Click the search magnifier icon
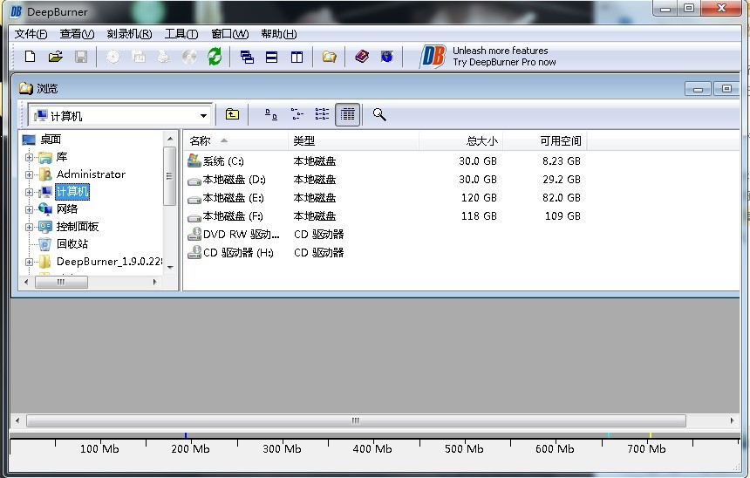 (379, 114)
